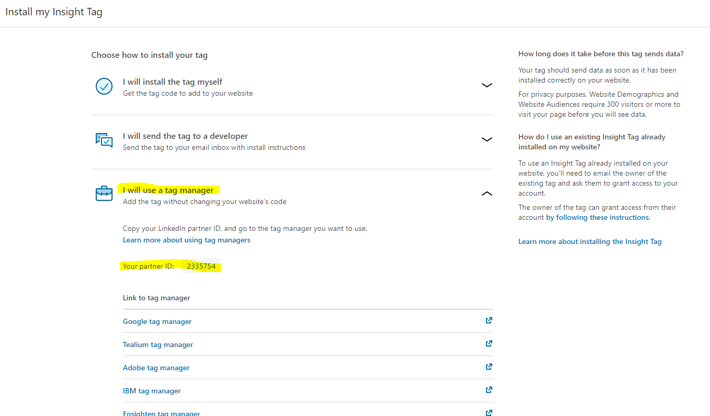Image resolution: width=710 pixels, height=416 pixels.
Task: Click 'Get the tag code to add to your website'
Action: point(188,93)
